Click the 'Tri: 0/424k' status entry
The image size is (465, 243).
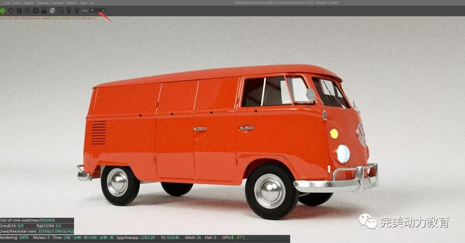(170, 238)
